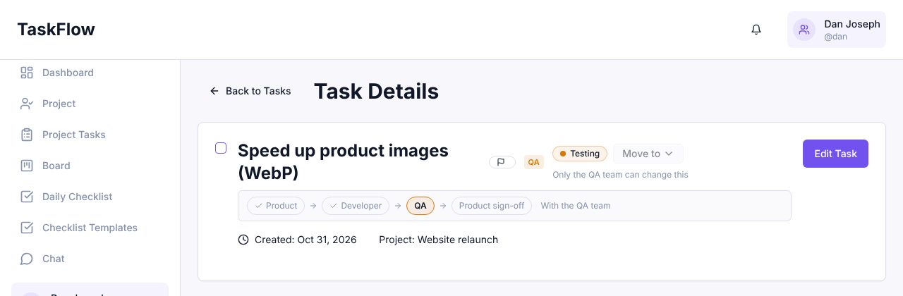Click the Checklist Templates check icon
903x296 pixels.
[x=27, y=228]
